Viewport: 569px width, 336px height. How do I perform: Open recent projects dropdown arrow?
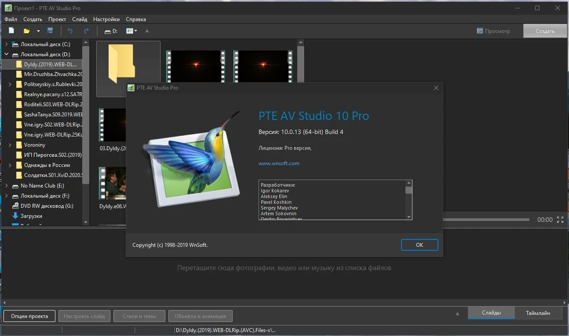pos(38,31)
